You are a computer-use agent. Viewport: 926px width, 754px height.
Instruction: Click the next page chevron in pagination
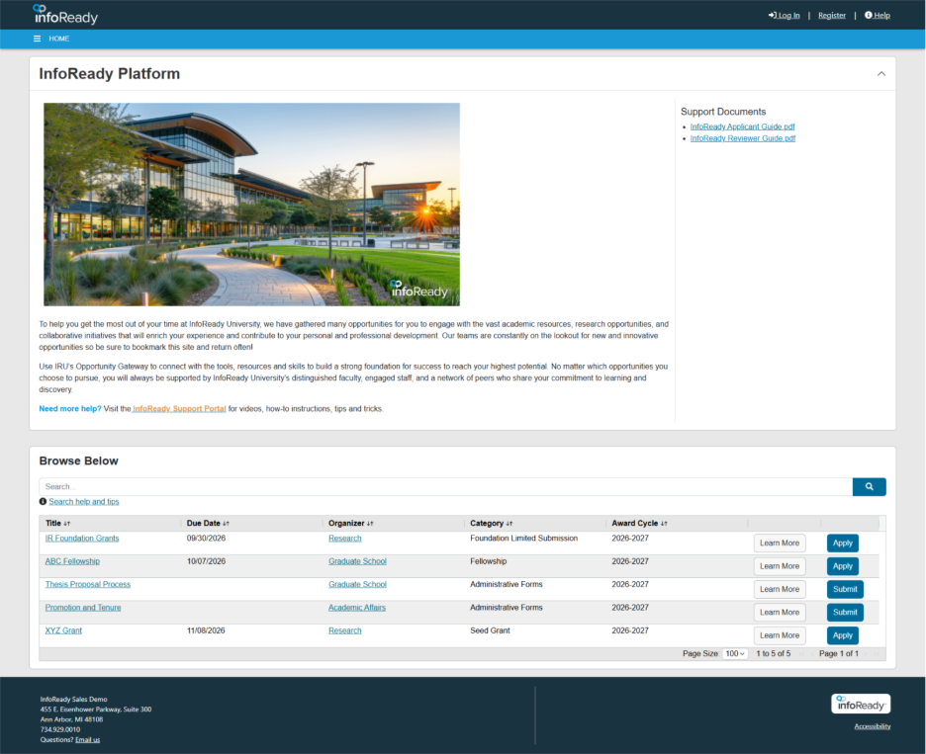point(866,653)
